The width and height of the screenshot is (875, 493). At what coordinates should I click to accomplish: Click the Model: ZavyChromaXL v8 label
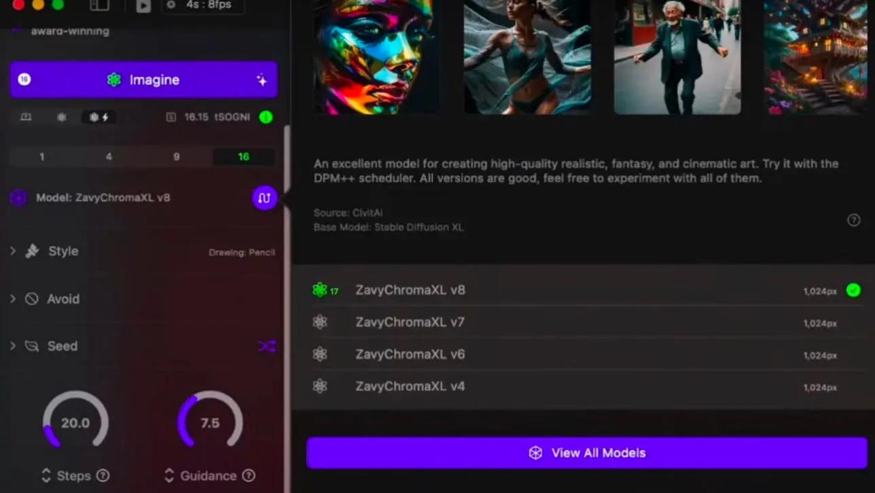[103, 198]
